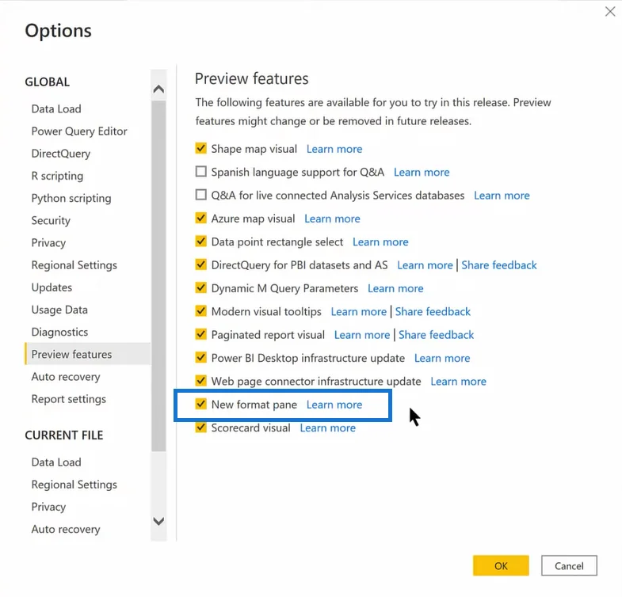
Task: Open Learn more for Paginated report visual
Action: pos(362,335)
